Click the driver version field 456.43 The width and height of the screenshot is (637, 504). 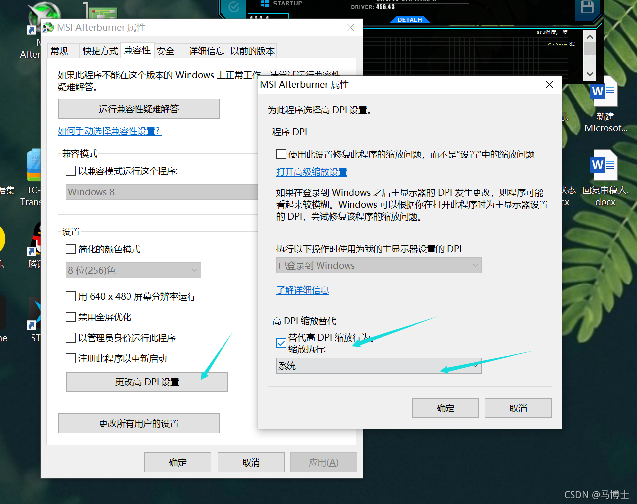click(422, 7)
